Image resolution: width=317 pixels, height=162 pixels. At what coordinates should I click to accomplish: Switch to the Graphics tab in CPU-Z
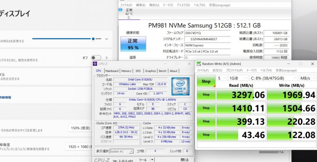(x=150, y=71)
